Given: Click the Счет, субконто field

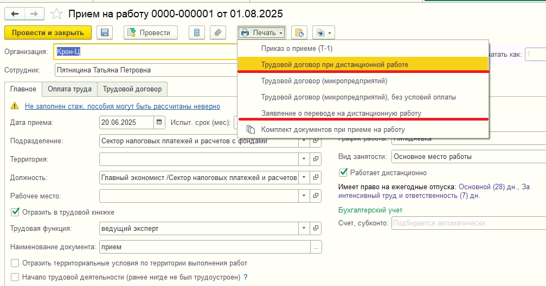Looking at the screenshot, I should pyautogui.click(x=468, y=223).
